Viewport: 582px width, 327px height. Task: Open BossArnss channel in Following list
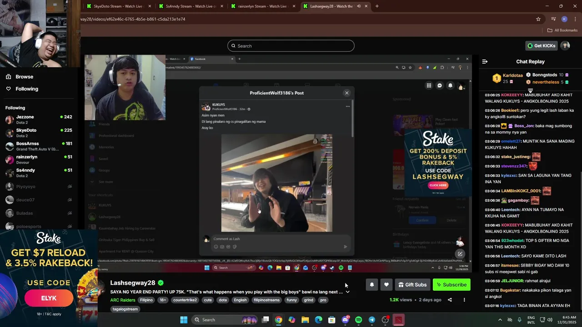39,146
